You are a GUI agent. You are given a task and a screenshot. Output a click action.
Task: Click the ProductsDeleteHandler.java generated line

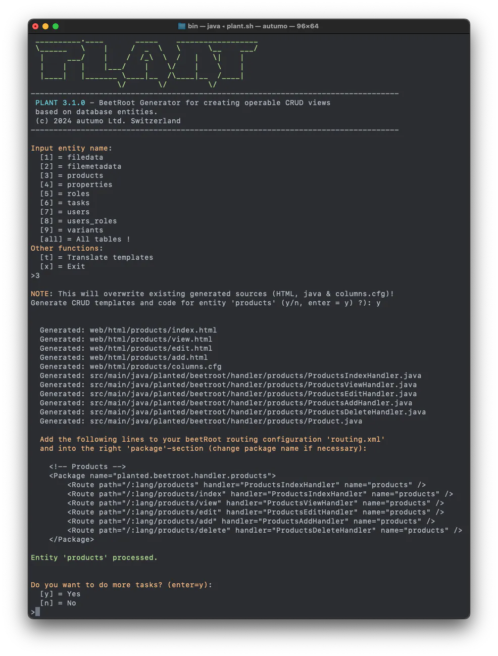(233, 412)
